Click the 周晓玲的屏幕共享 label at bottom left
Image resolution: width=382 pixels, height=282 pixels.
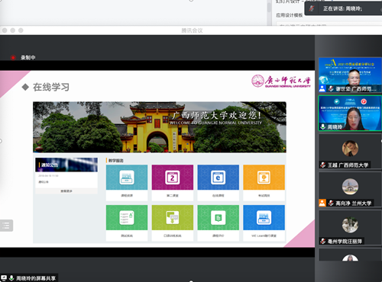pos(36,278)
